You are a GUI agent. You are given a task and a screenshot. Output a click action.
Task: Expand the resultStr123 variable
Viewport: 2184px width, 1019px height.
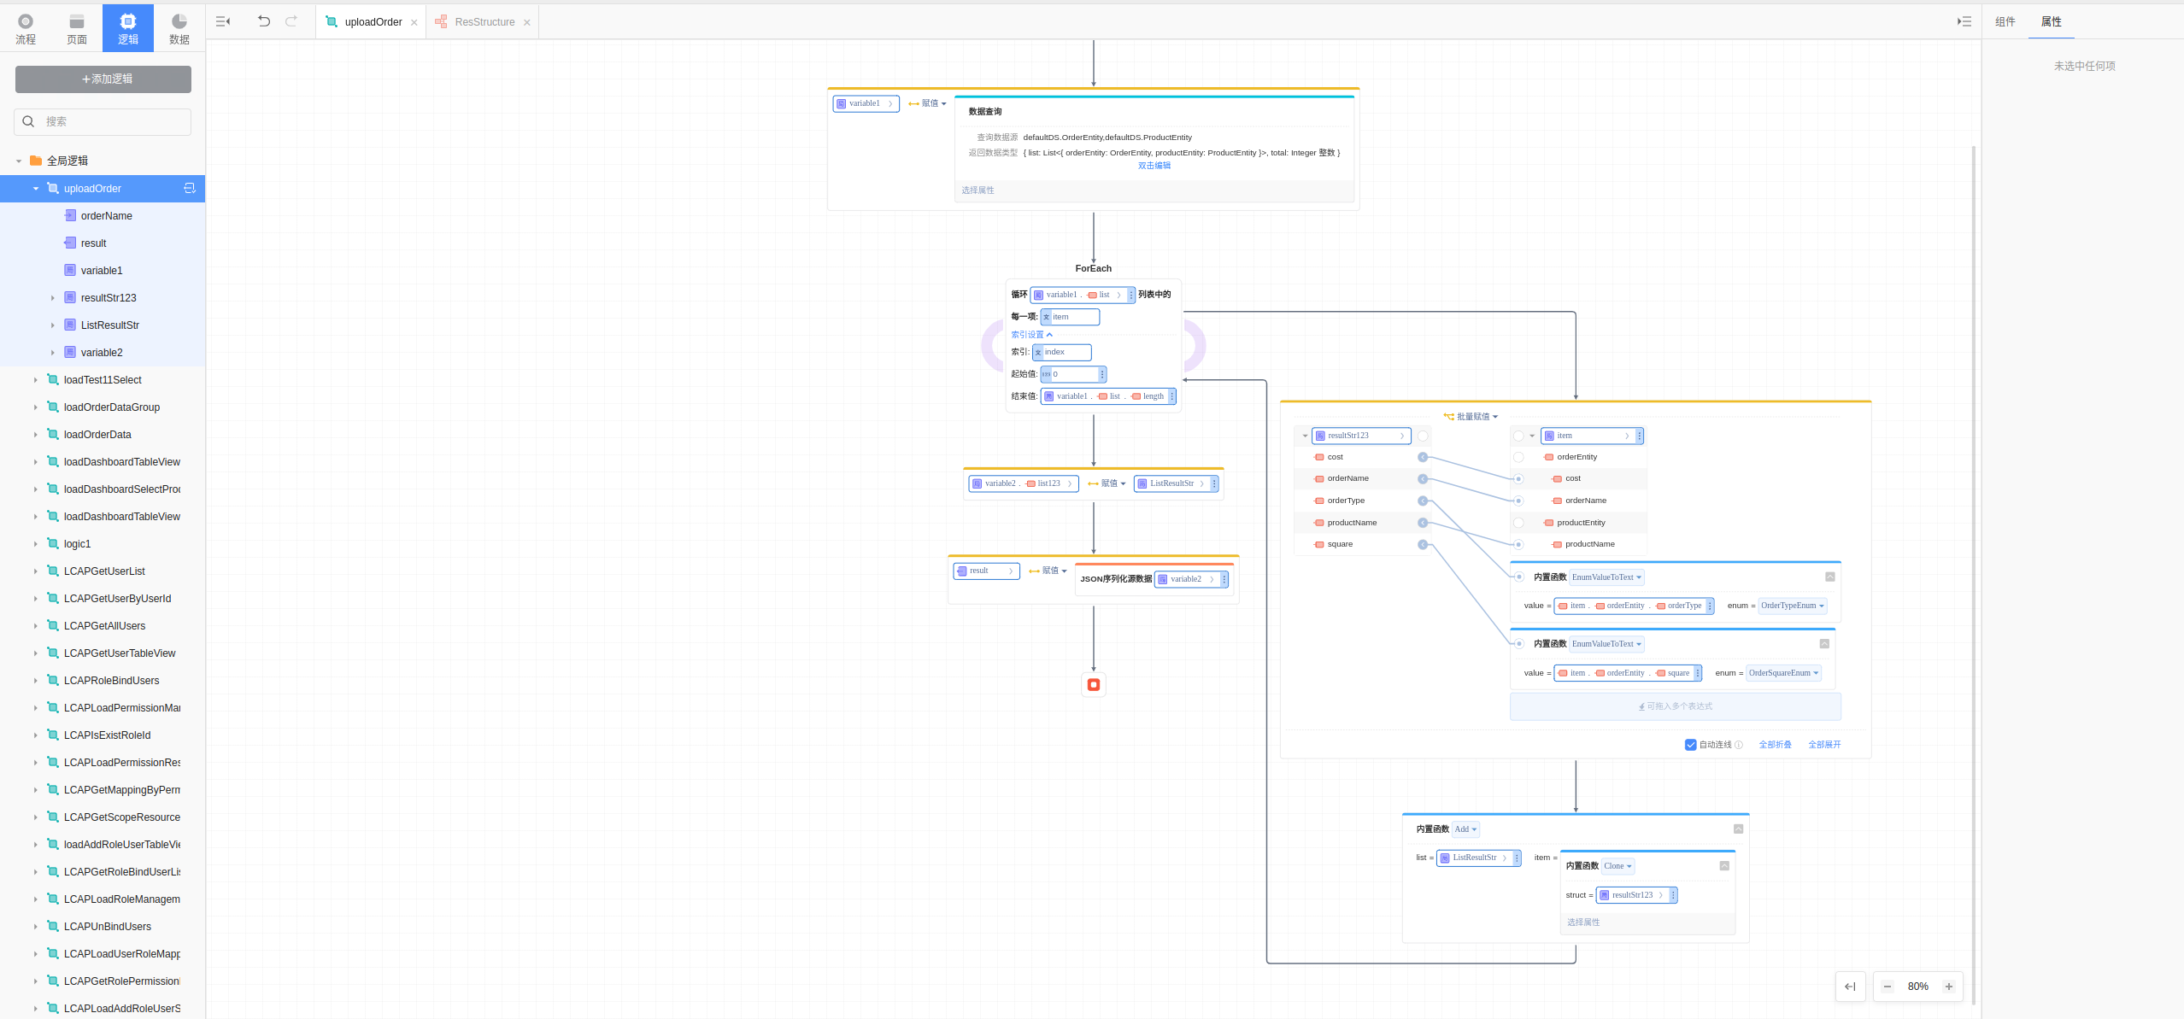tap(53, 298)
